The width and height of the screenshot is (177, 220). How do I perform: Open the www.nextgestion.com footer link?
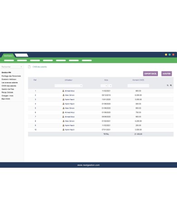(88, 165)
